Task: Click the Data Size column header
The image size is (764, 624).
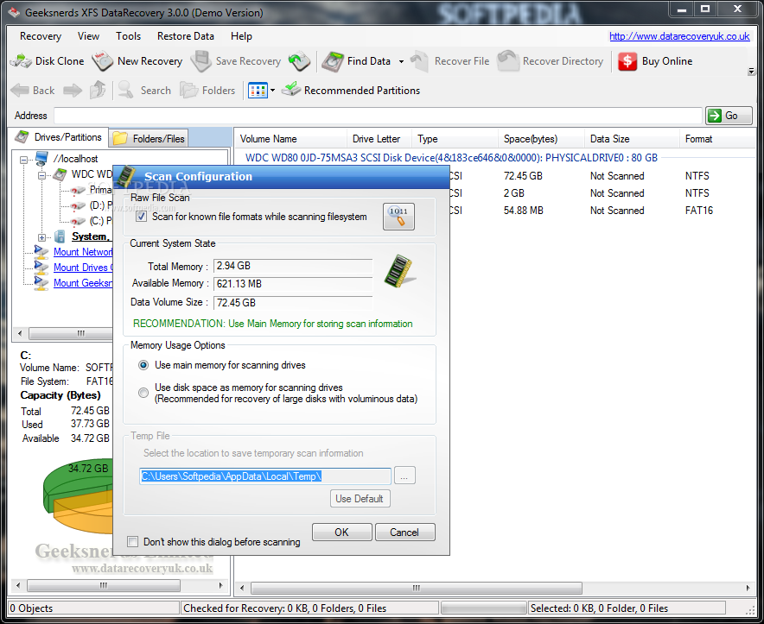Action: [632, 139]
